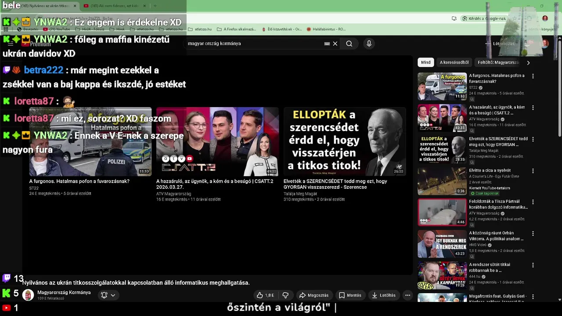The image size is (562, 316).
Task: Open the A furgonos endscreen video thumbnail
Action: pos(90,141)
